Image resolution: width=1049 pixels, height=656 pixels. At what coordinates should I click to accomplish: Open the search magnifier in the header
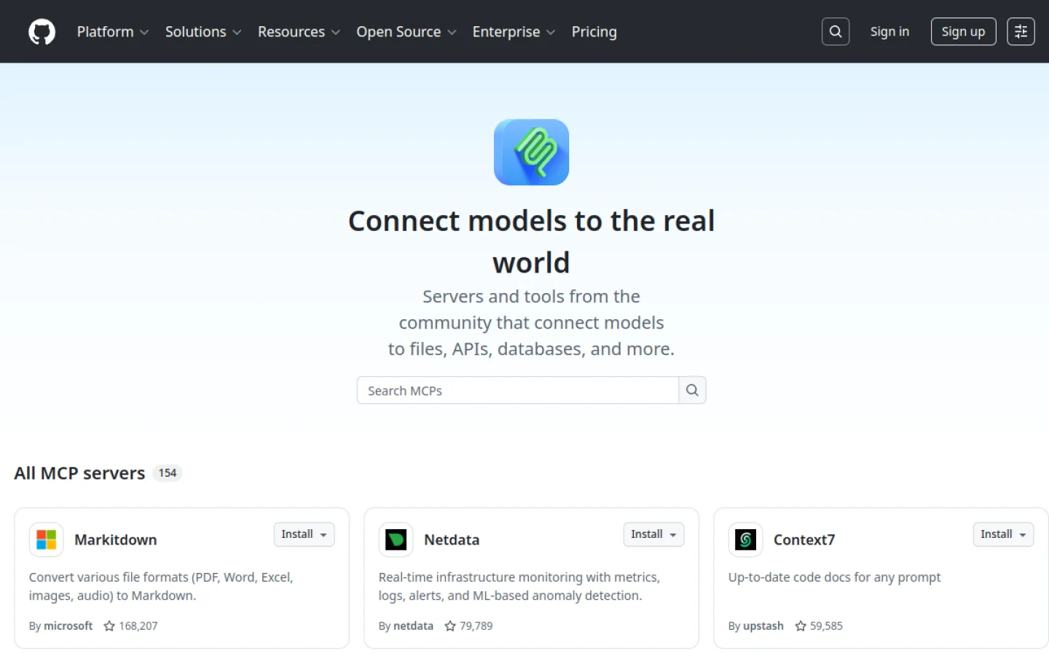pyautogui.click(x=836, y=31)
